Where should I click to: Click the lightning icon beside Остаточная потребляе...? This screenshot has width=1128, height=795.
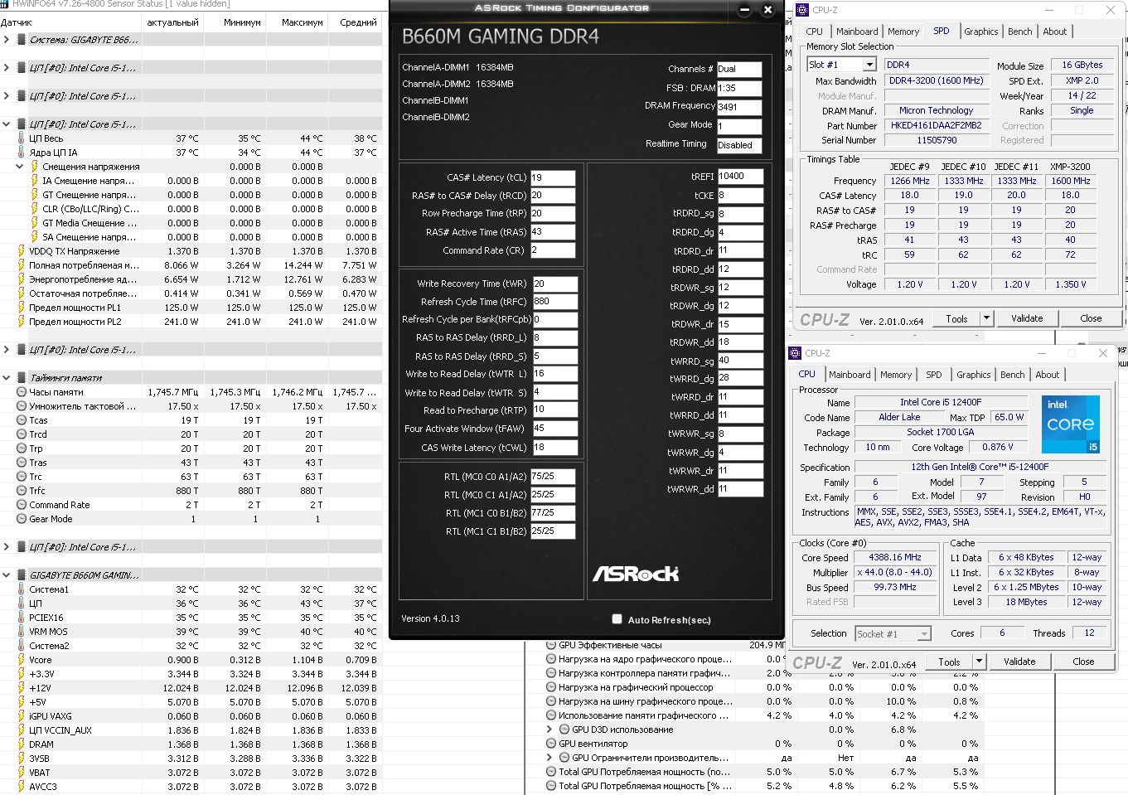point(22,293)
